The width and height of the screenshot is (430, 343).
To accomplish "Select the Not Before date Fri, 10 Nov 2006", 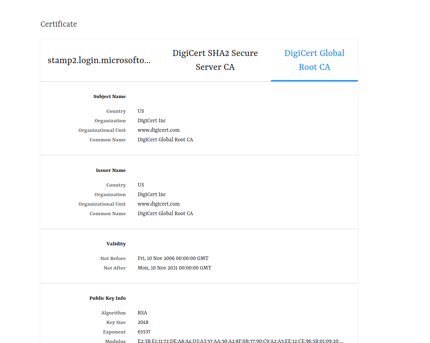I will [x=173, y=258].
